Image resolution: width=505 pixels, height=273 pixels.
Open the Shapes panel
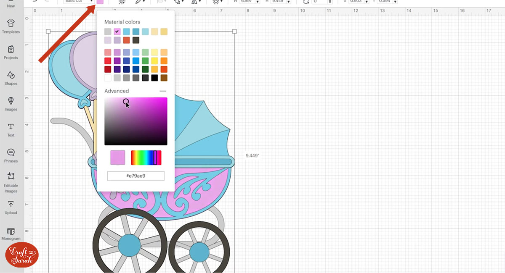[11, 78]
